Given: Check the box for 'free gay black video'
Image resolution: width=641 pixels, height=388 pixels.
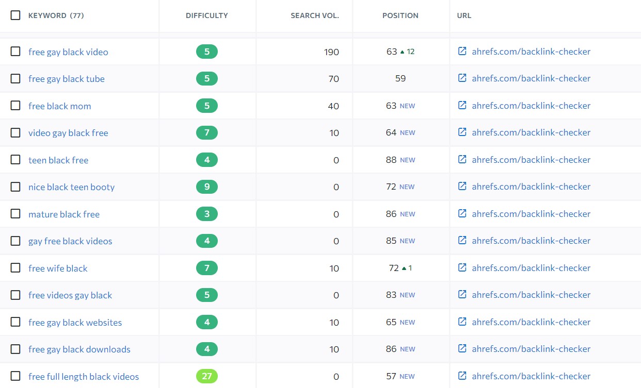Looking at the screenshot, I should click(x=15, y=51).
